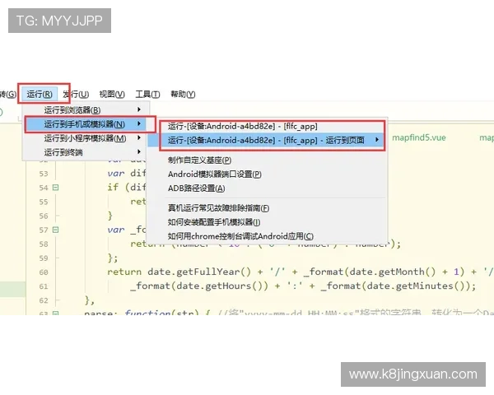Open the 运行(R) menu in menu bar
Image resolution: width=494 pixels, height=395 pixels.
pyautogui.click(x=40, y=94)
